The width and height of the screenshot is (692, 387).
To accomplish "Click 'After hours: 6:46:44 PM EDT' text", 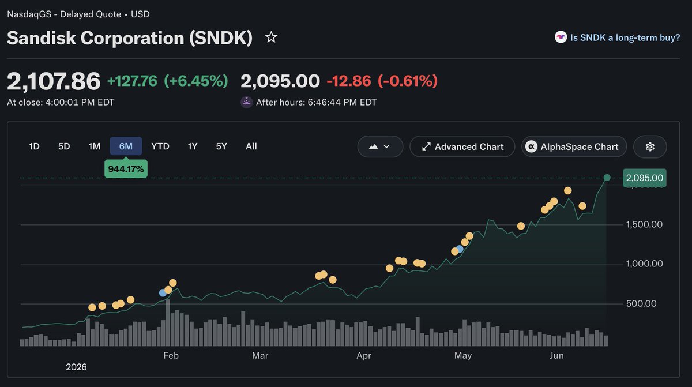I will (x=316, y=103).
